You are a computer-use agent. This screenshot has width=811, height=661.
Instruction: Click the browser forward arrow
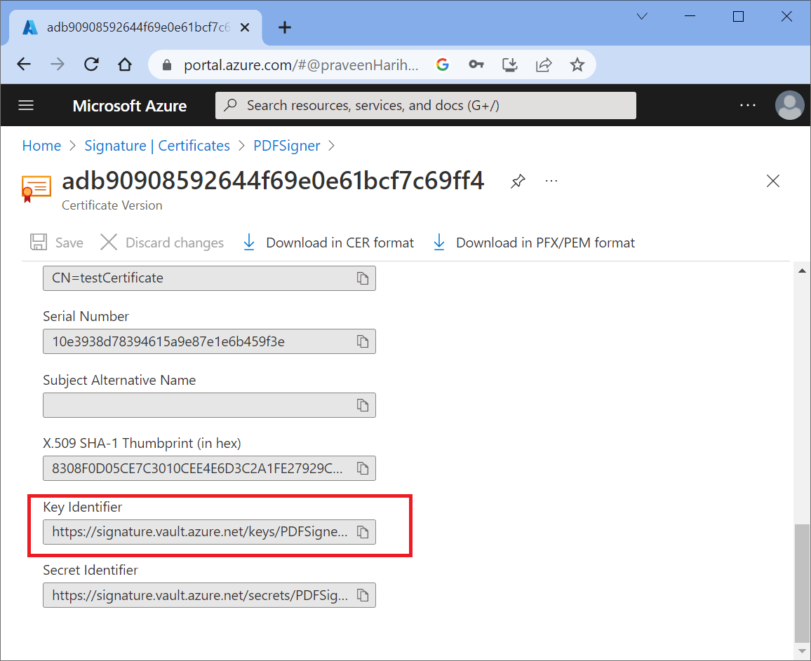(x=58, y=64)
